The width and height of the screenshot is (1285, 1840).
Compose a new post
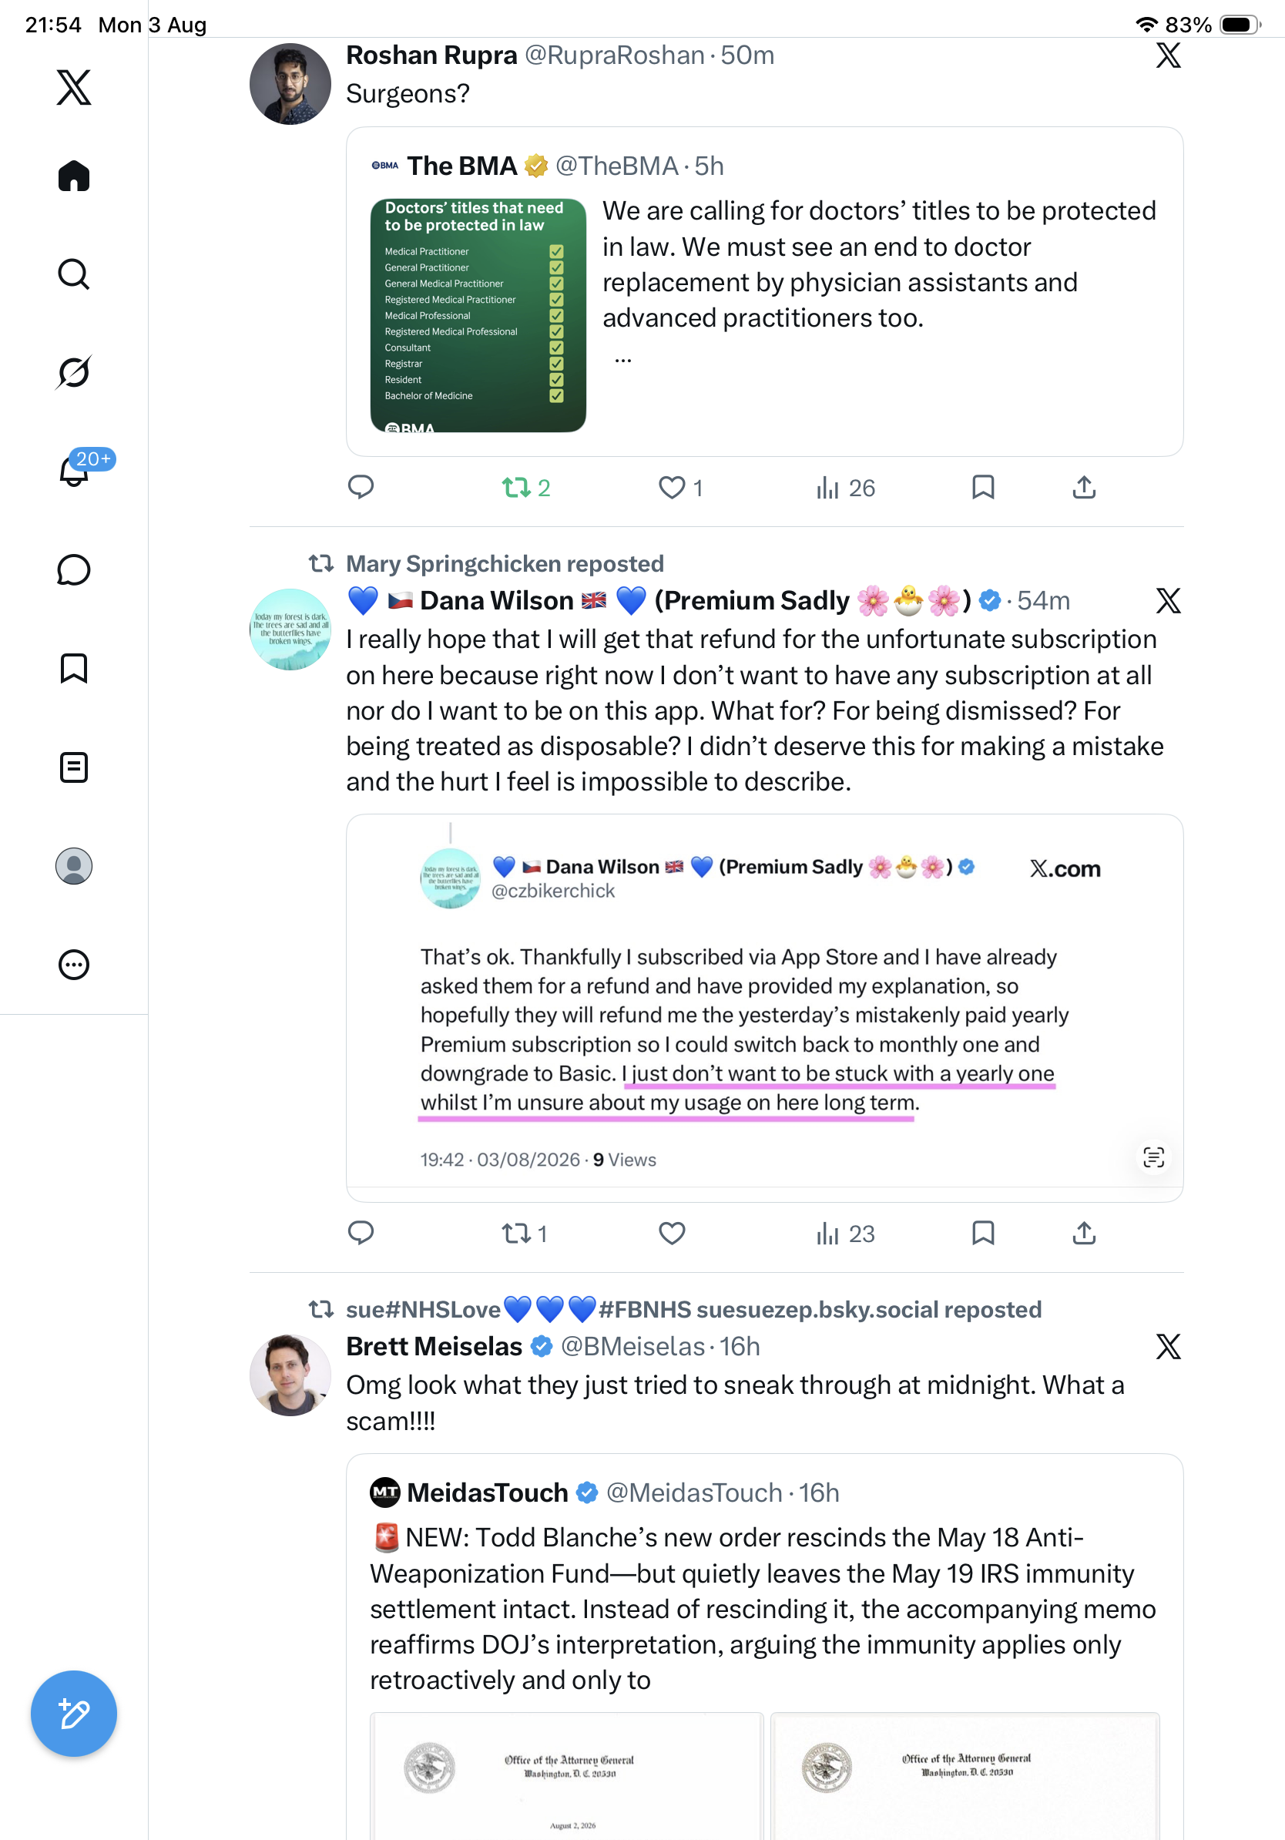point(74,1714)
